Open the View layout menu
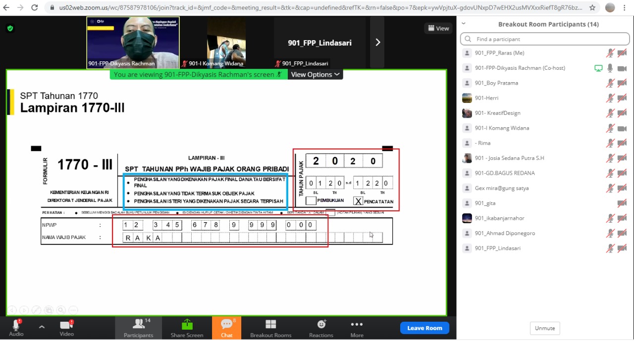634x342 pixels. pos(438,28)
